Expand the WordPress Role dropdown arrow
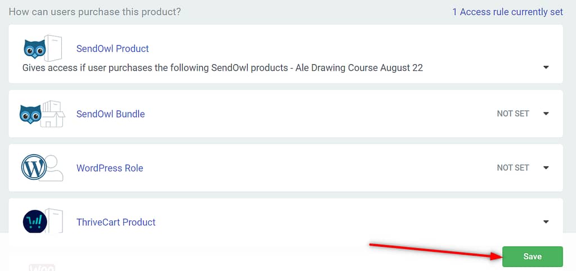The image size is (576, 271). coord(546,168)
